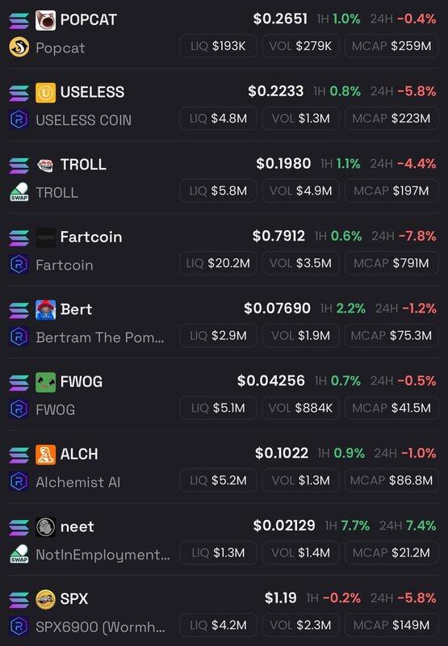
Task: Tap the Bert dog avatar icon
Action: tap(45, 310)
